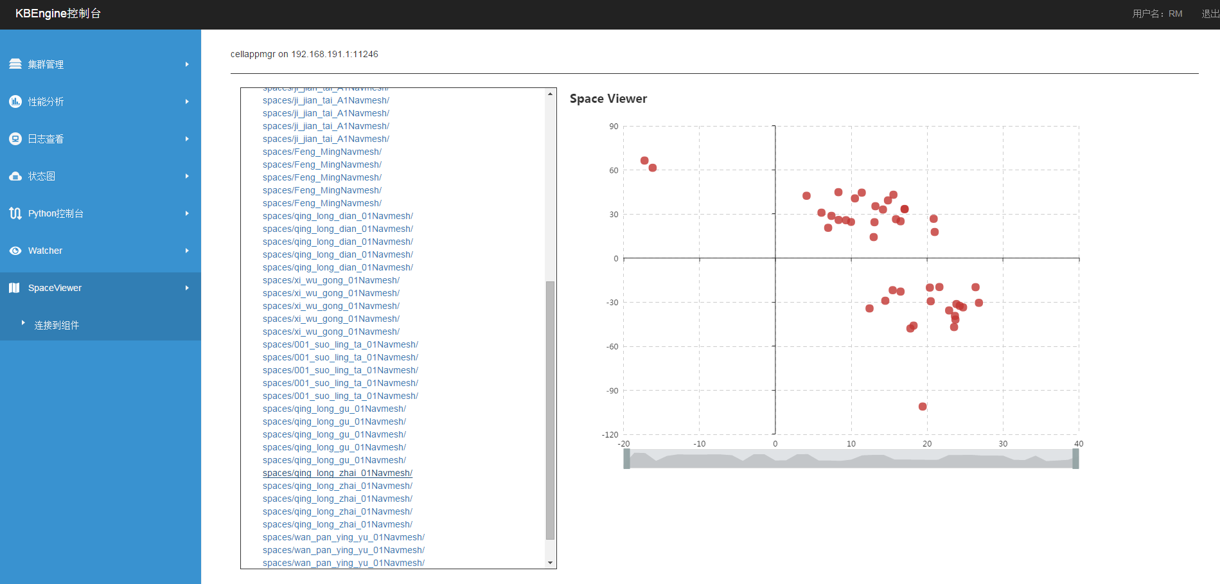
Task: Open the 状态图 menu item
Action: point(100,176)
